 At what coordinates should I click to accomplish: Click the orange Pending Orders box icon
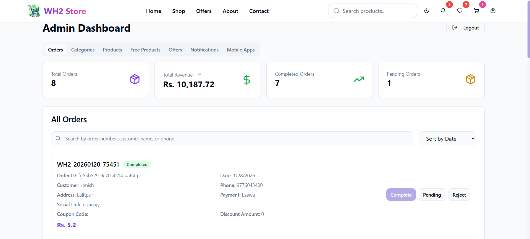coord(470,80)
